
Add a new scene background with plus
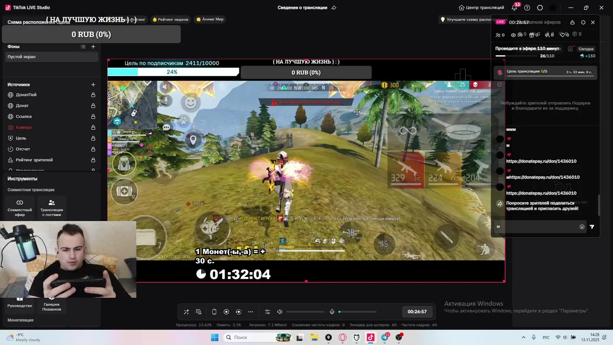93,46
